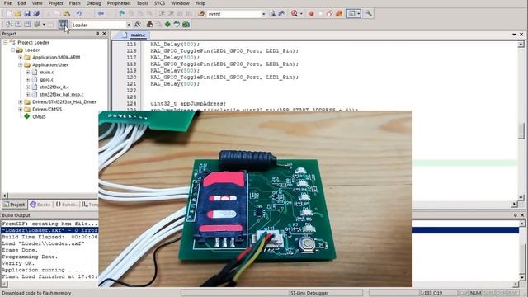Select stm32f3xx_it.c in project tree
The image size is (528, 297).
(x=54, y=87)
